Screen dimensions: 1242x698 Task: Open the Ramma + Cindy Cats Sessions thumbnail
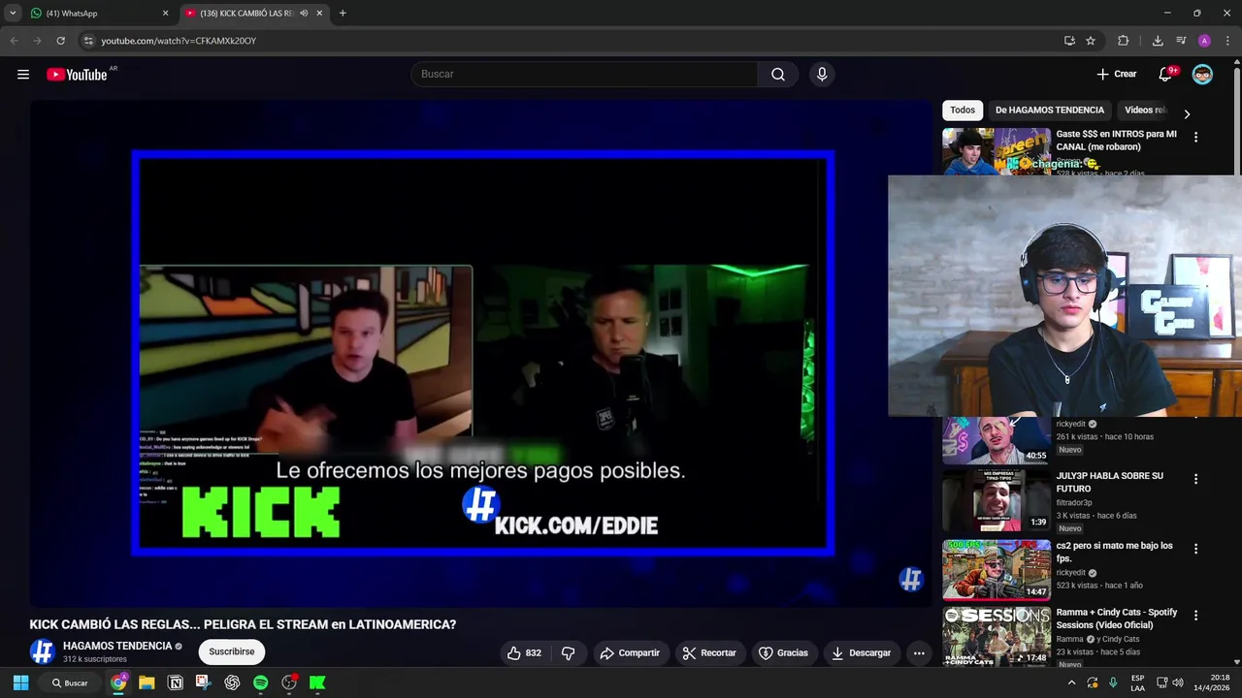pyautogui.click(x=997, y=637)
